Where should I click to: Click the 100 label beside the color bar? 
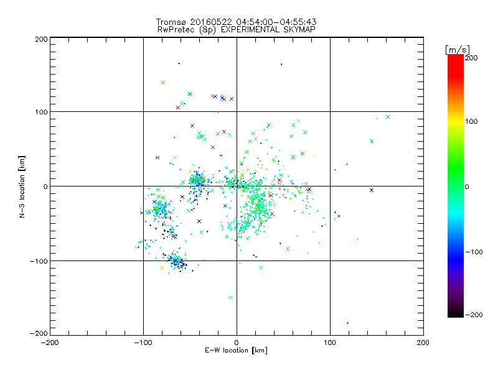pyautogui.click(x=471, y=121)
